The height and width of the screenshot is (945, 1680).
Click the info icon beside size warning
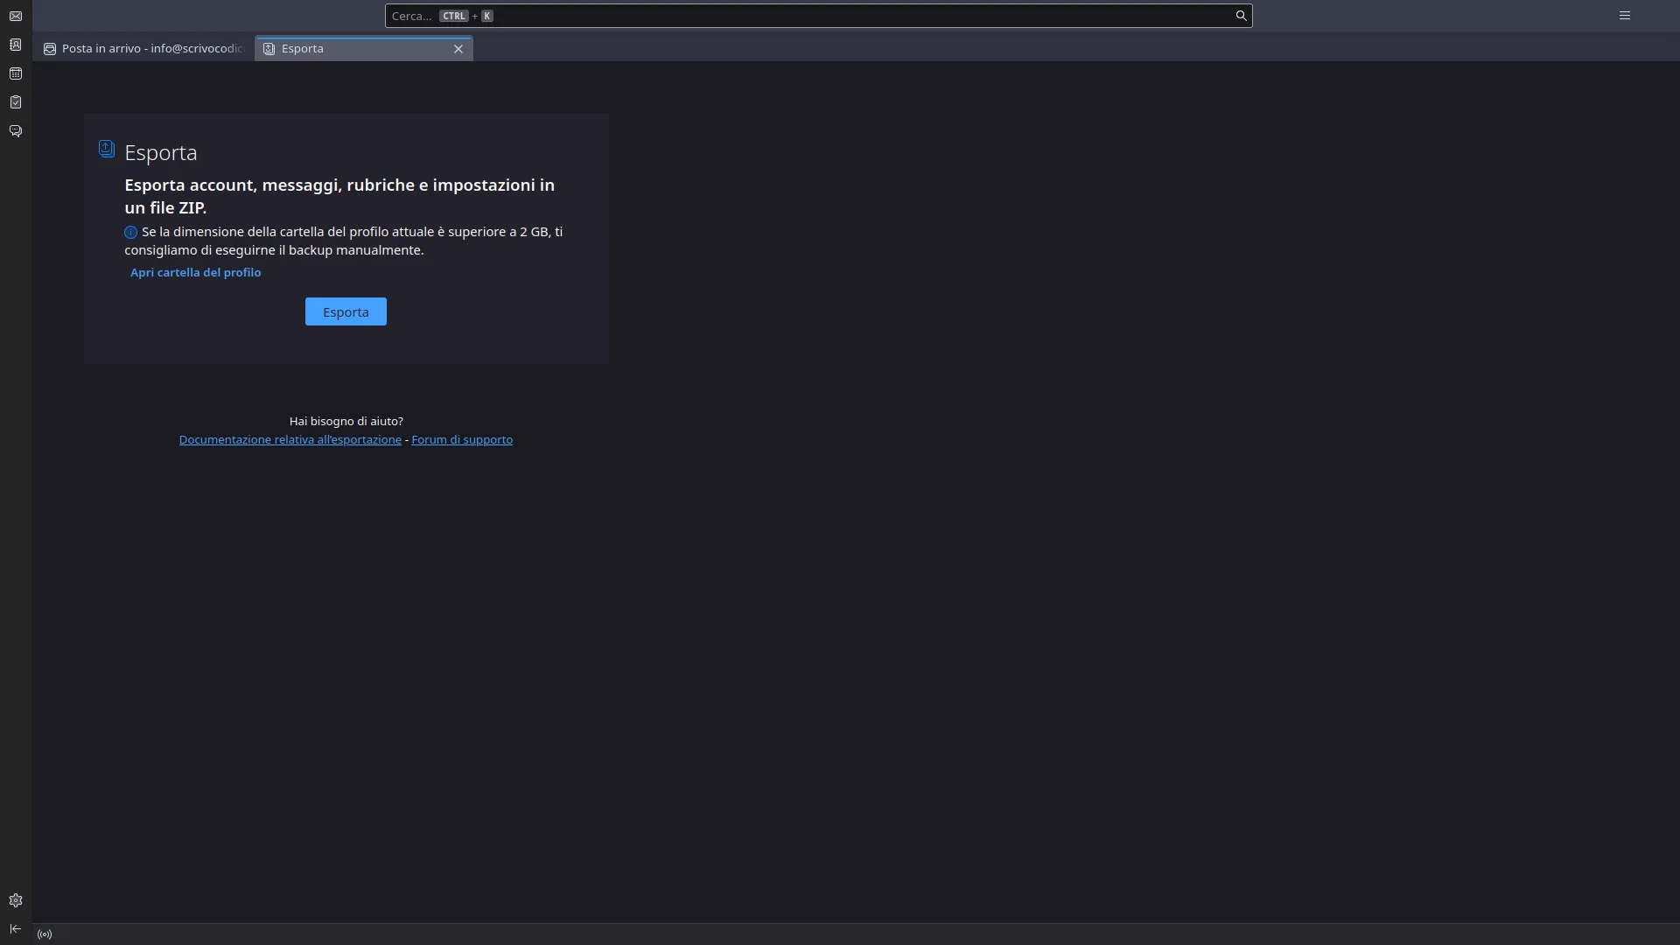pyautogui.click(x=130, y=233)
